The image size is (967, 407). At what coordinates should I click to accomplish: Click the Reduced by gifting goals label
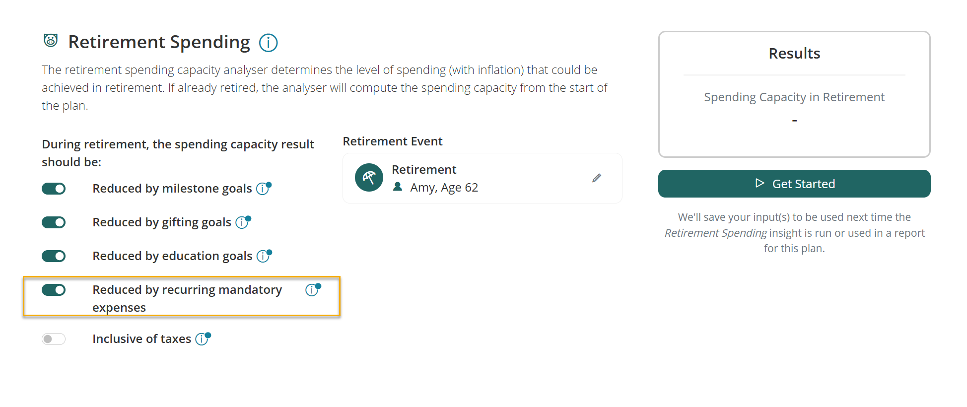coord(162,222)
